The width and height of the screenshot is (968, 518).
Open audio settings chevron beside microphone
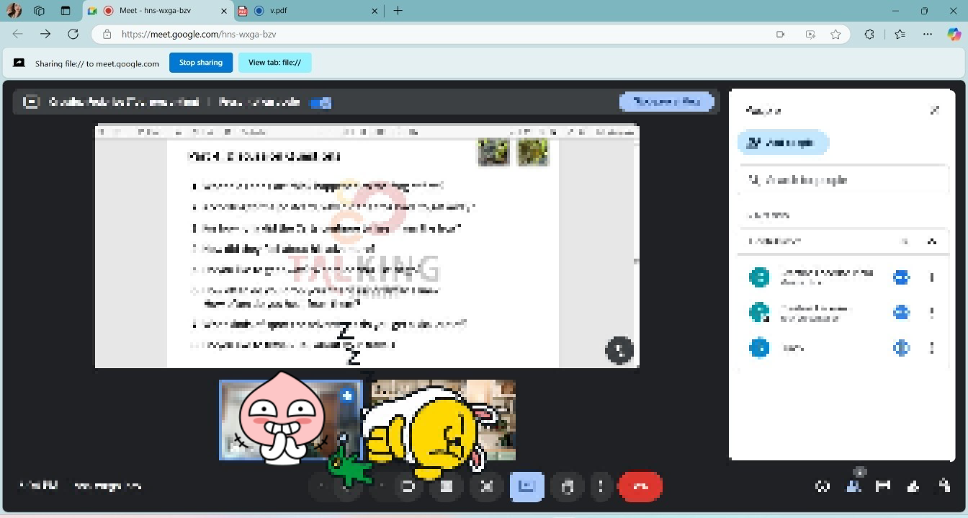(x=321, y=486)
